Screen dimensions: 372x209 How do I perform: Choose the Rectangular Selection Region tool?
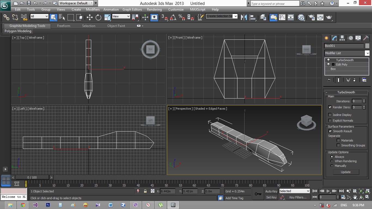click(71, 17)
